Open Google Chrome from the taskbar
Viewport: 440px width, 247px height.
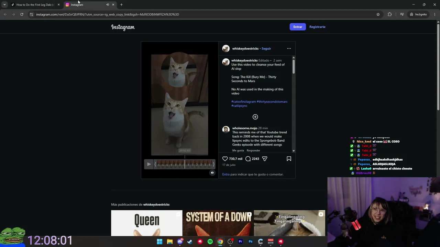(x=220, y=242)
